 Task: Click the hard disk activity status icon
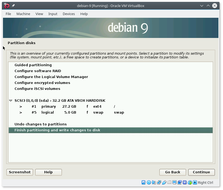click(144, 182)
